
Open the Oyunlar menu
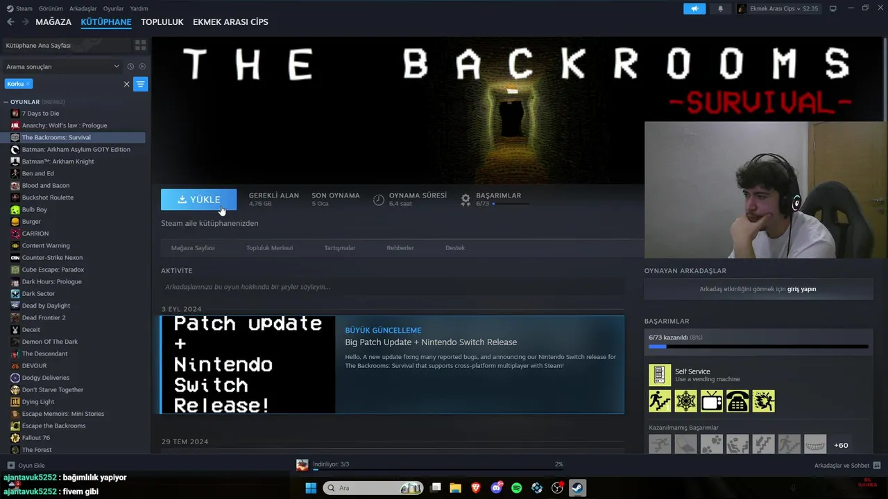point(114,8)
